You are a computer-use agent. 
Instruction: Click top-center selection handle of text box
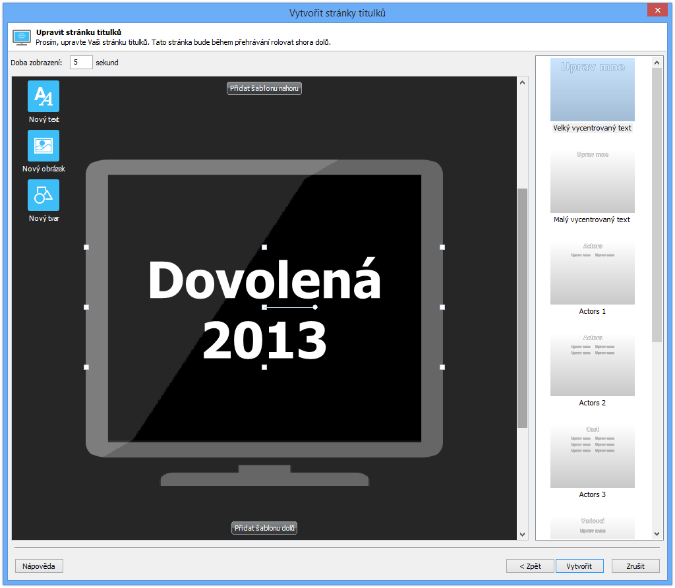264,247
